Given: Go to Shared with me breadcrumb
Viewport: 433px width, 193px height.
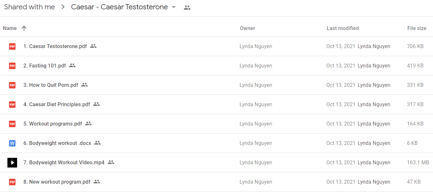Looking at the screenshot, I should tap(29, 7).
